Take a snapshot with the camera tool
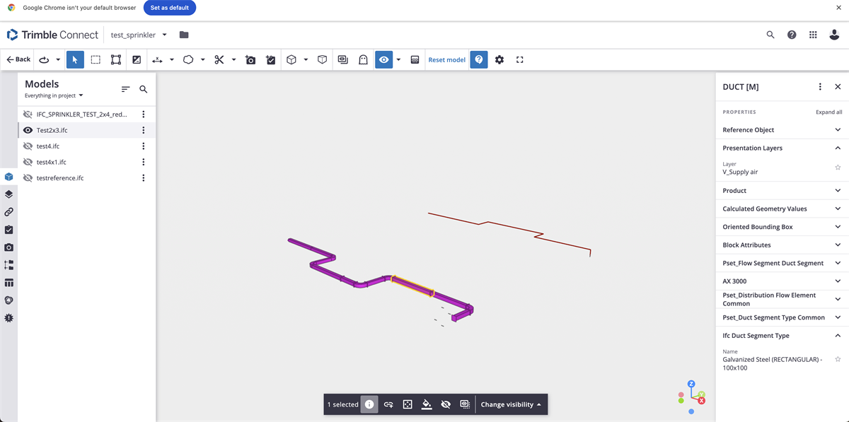The height and width of the screenshot is (422, 849). pyautogui.click(x=250, y=59)
